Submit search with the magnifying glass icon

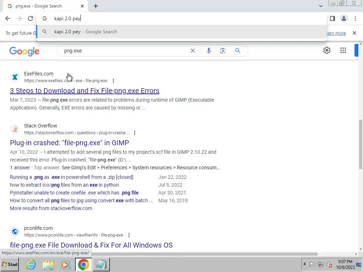[x=238, y=51]
